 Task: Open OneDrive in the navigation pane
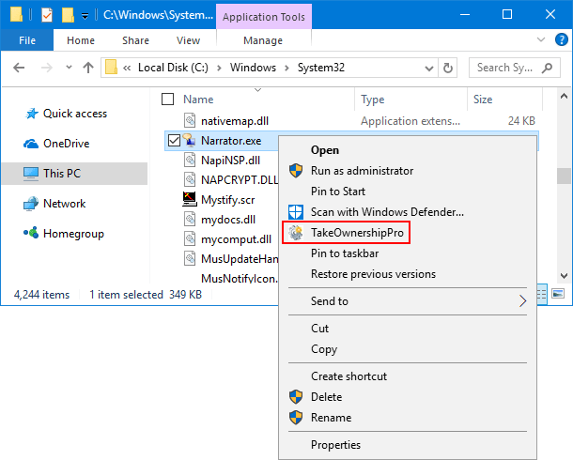coord(67,144)
